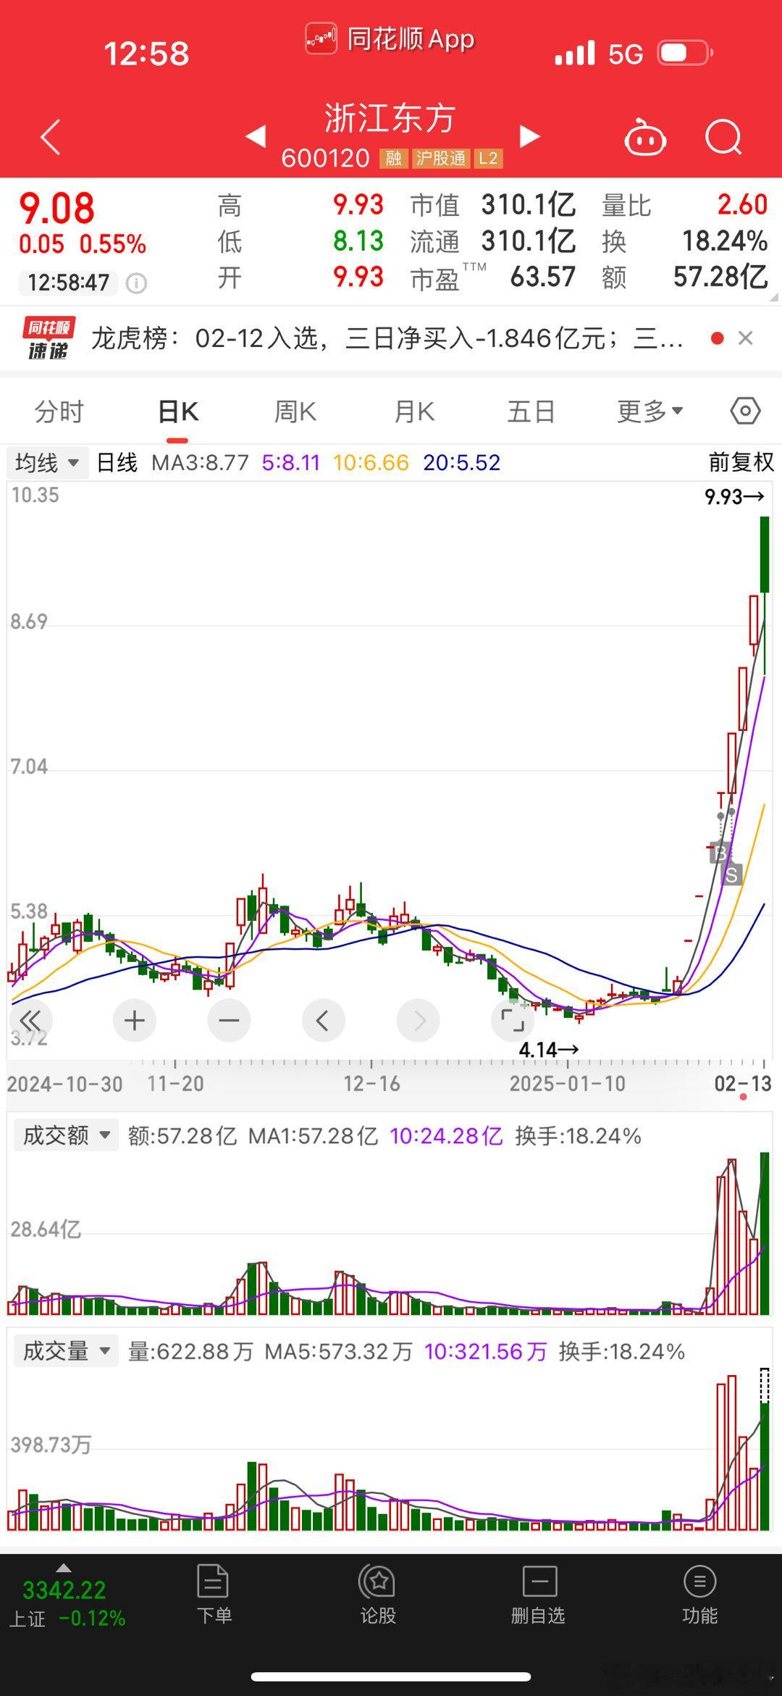Go back with the left arrow icon
This screenshot has height=1696, width=782.
click(51, 137)
